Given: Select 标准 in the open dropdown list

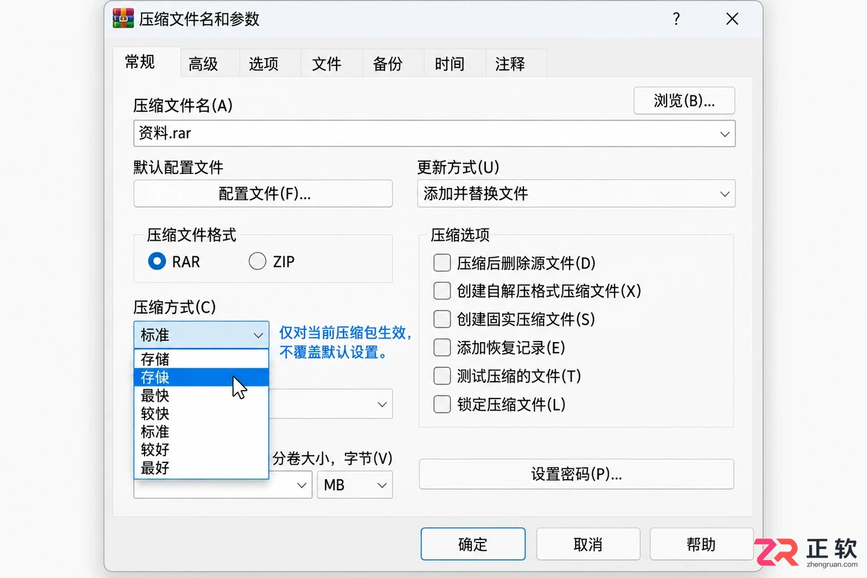Looking at the screenshot, I should click(x=201, y=432).
